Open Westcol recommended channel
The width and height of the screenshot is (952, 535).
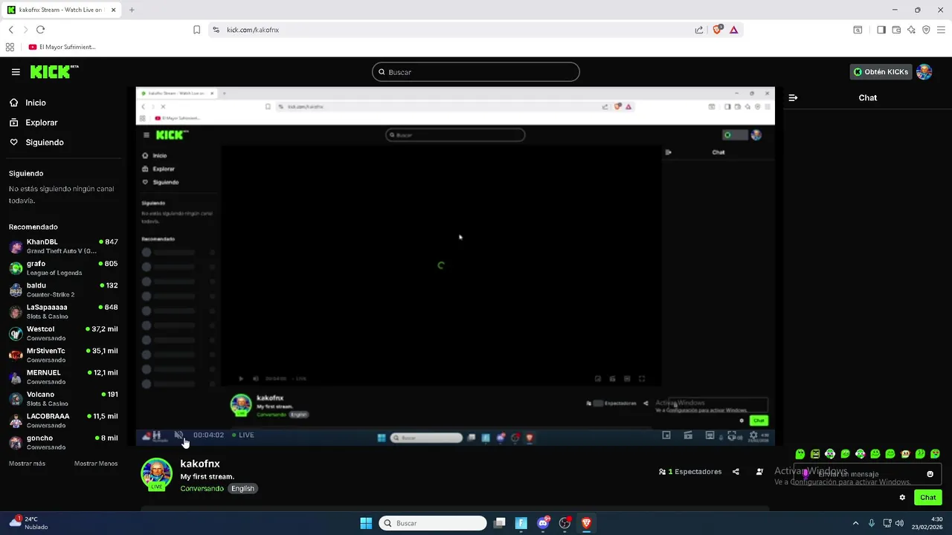tap(63, 334)
